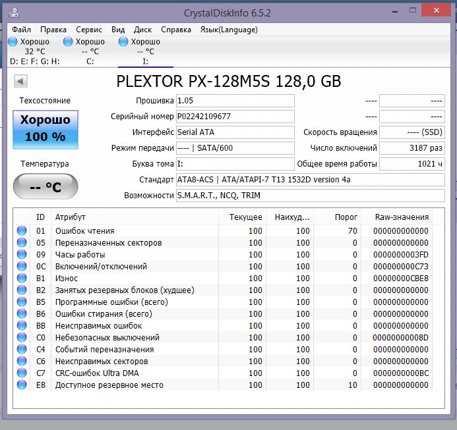Click status icon of row C7 CRC-ошибок Ultra DMA

click(22, 373)
